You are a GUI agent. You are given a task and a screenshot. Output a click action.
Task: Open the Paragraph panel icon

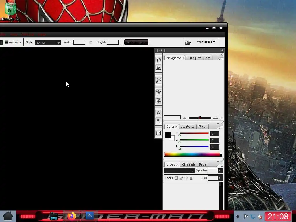159,121
